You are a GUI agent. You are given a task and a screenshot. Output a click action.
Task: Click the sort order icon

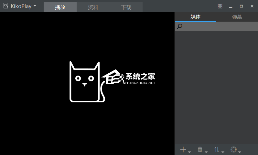coord(217,150)
